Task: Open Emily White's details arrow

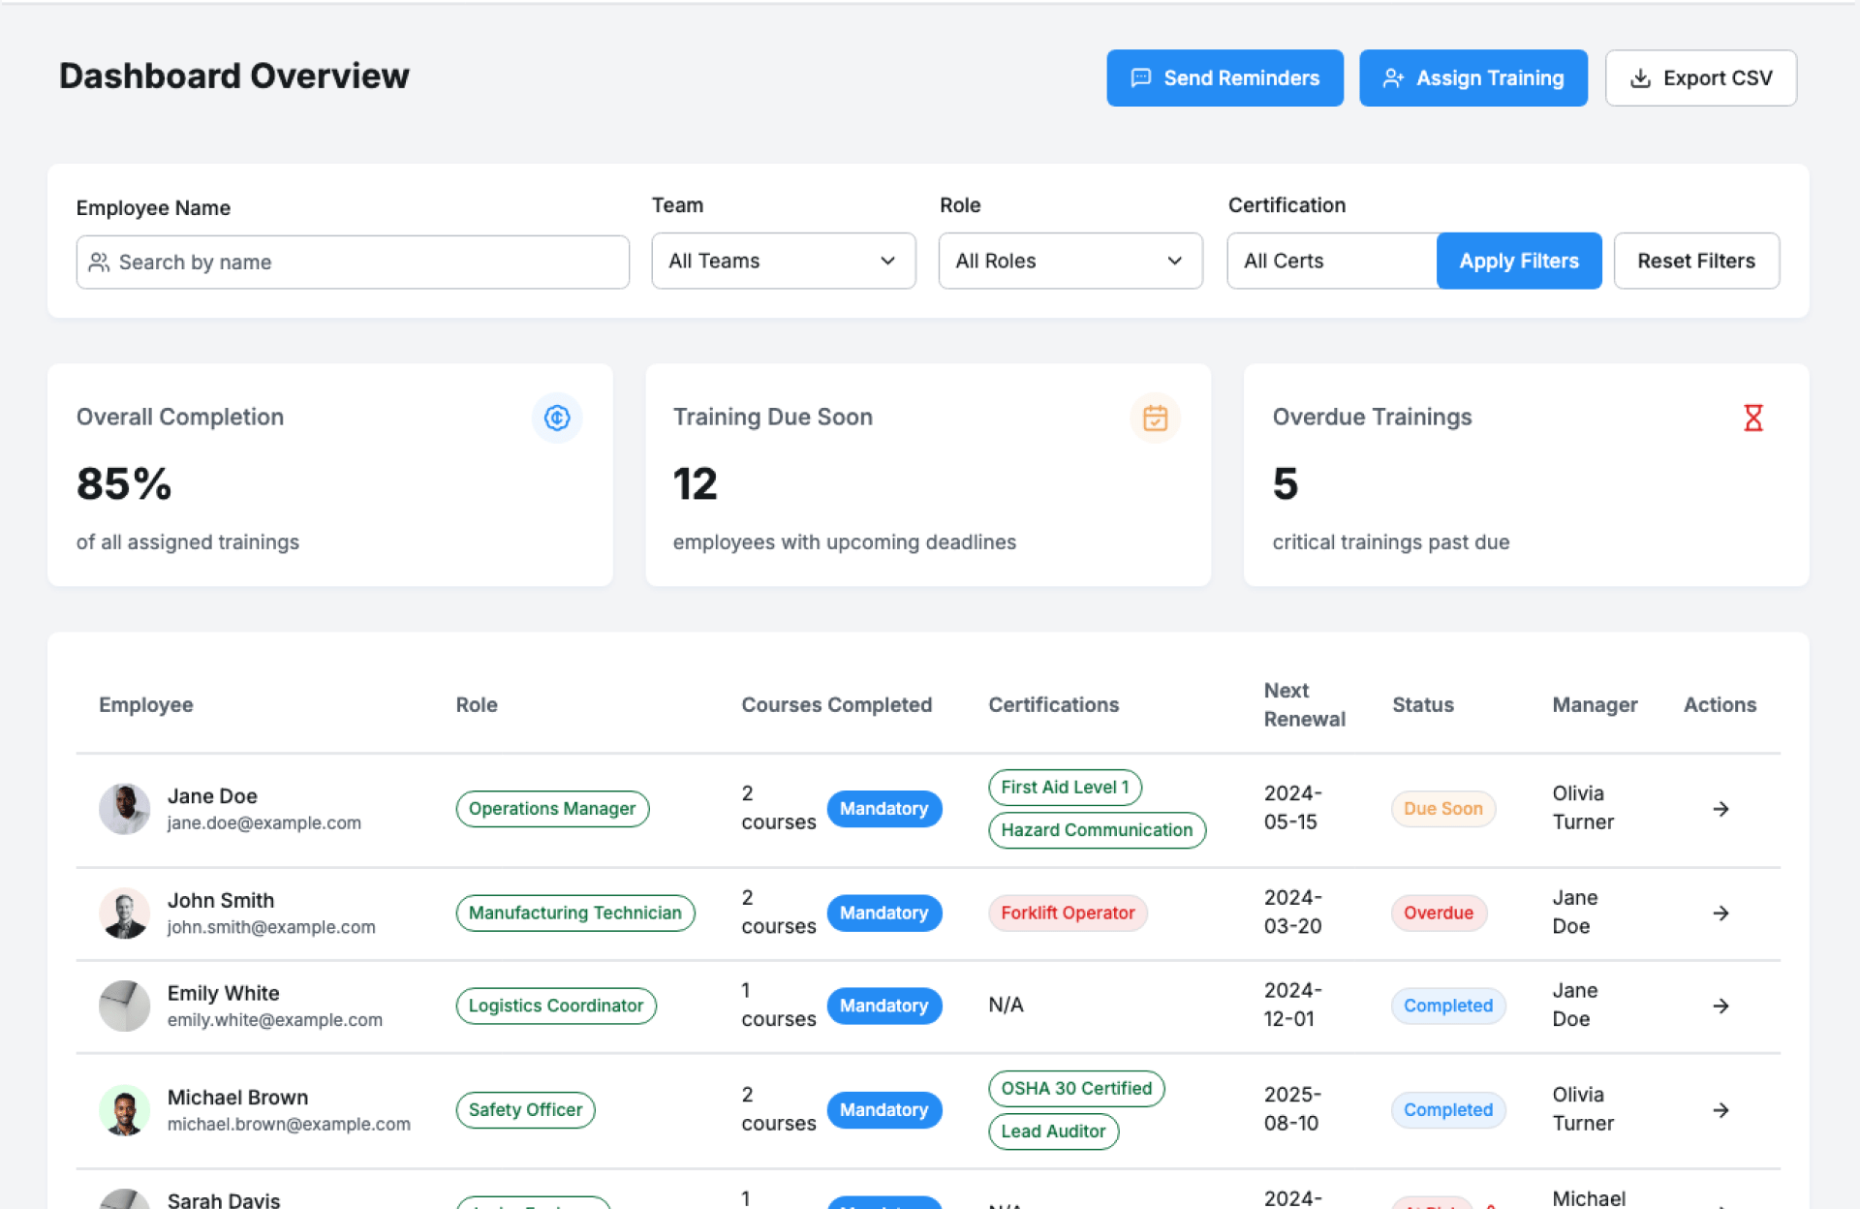Action: (x=1720, y=1007)
